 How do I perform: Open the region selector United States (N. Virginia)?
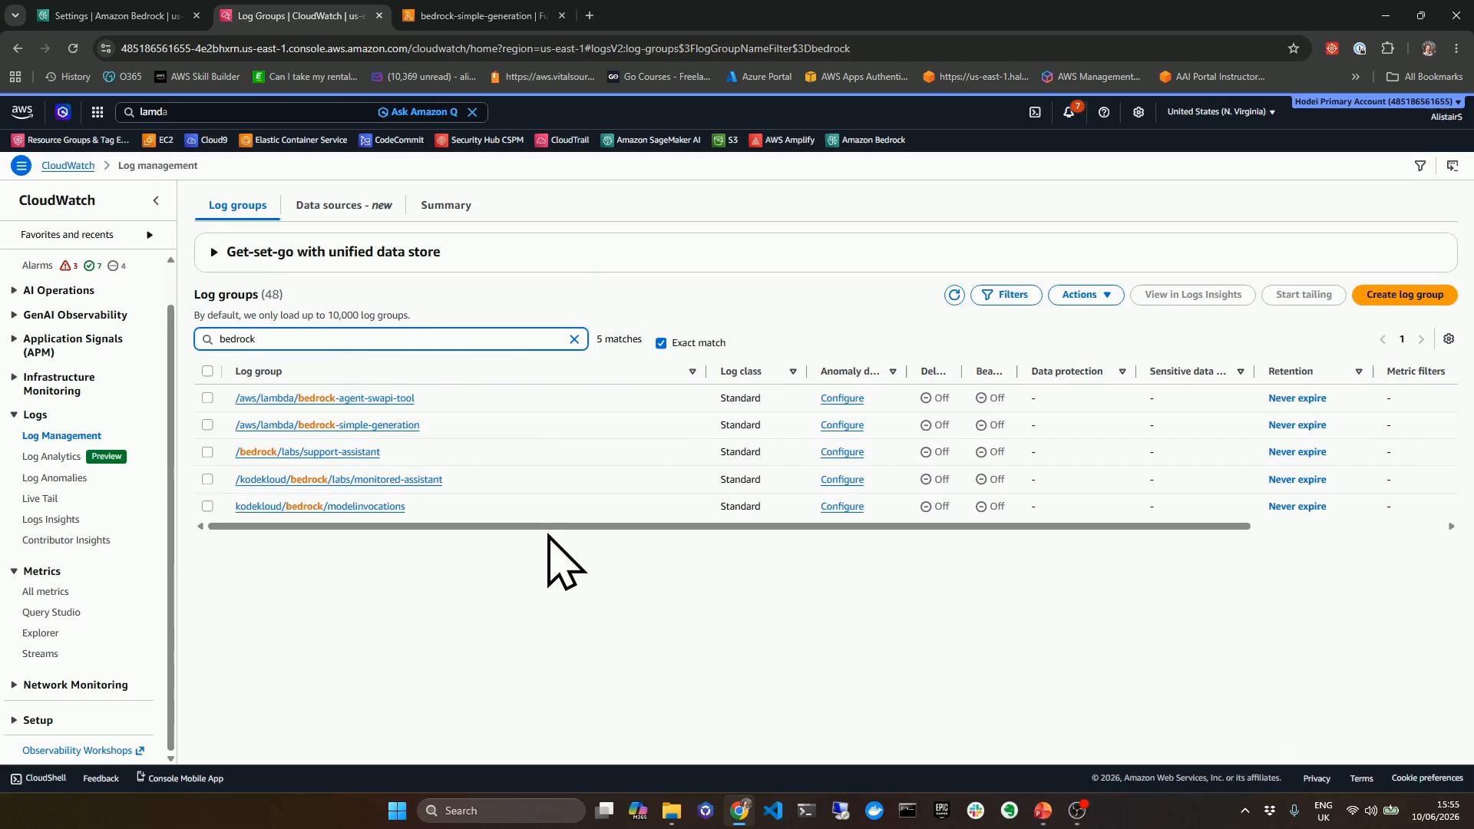[x=1221, y=112]
